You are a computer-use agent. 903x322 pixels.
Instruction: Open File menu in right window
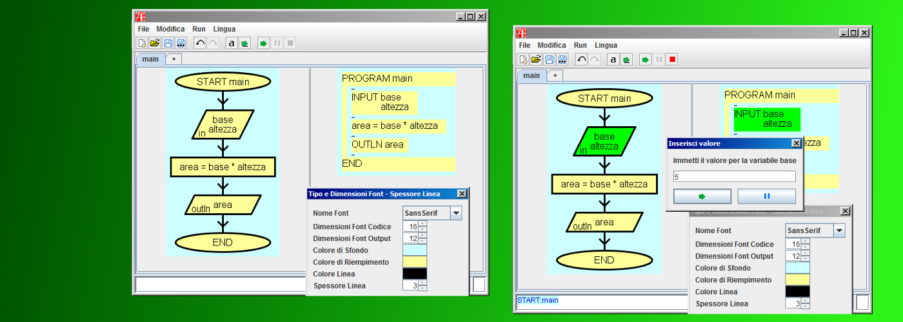[x=524, y=45]
